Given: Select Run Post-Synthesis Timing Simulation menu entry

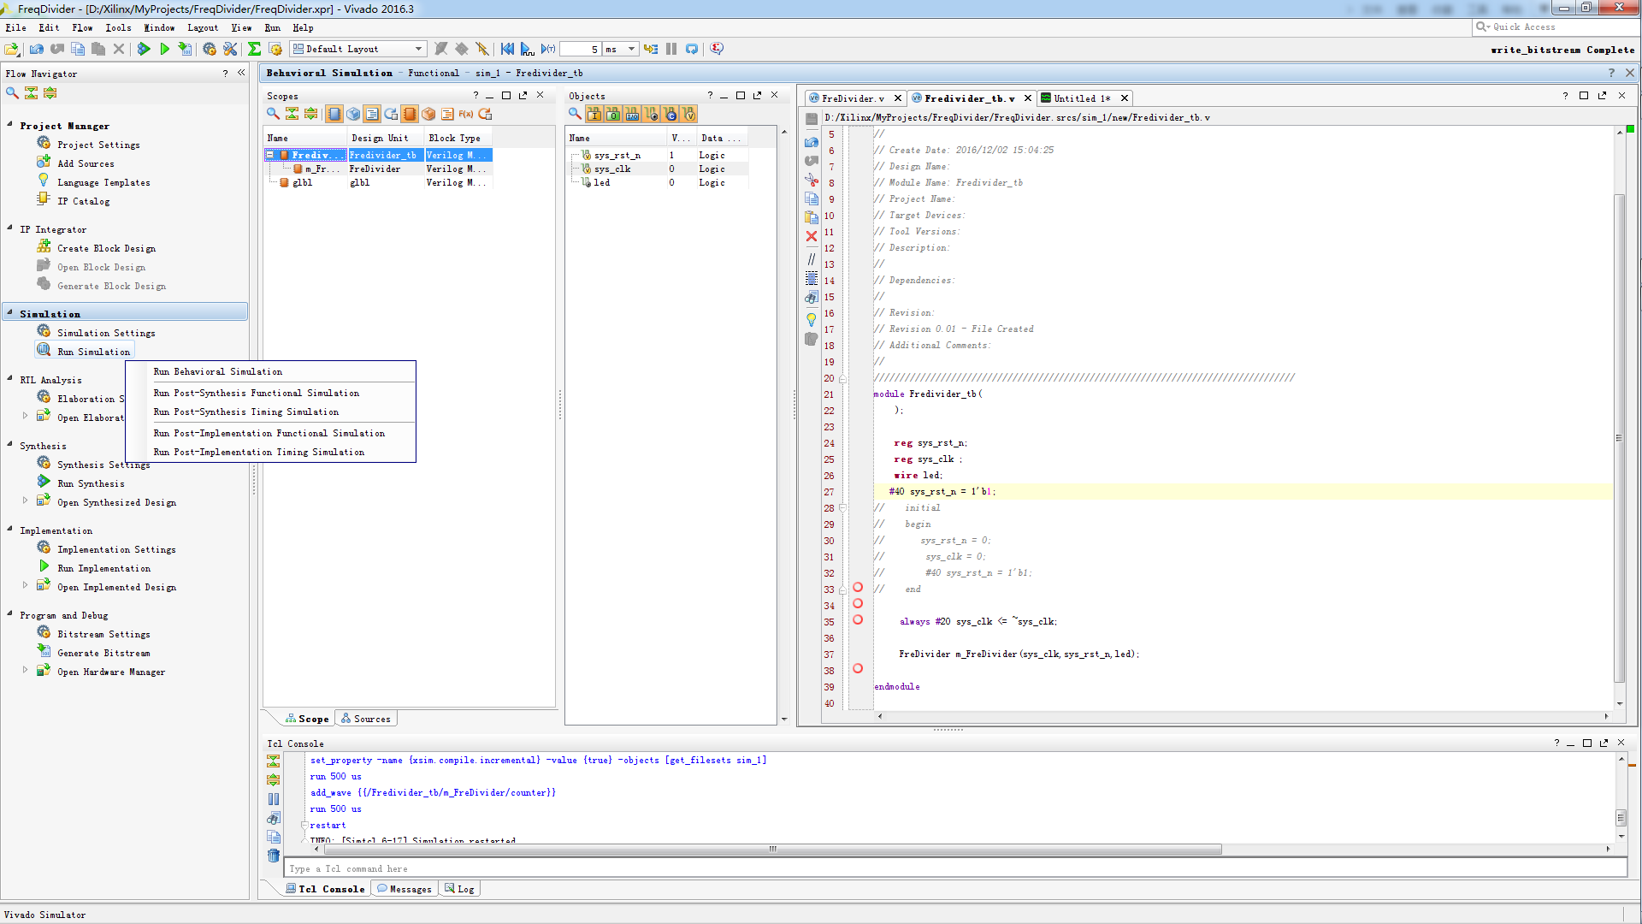Looking at the screenshot, I should tap(245, 412).
